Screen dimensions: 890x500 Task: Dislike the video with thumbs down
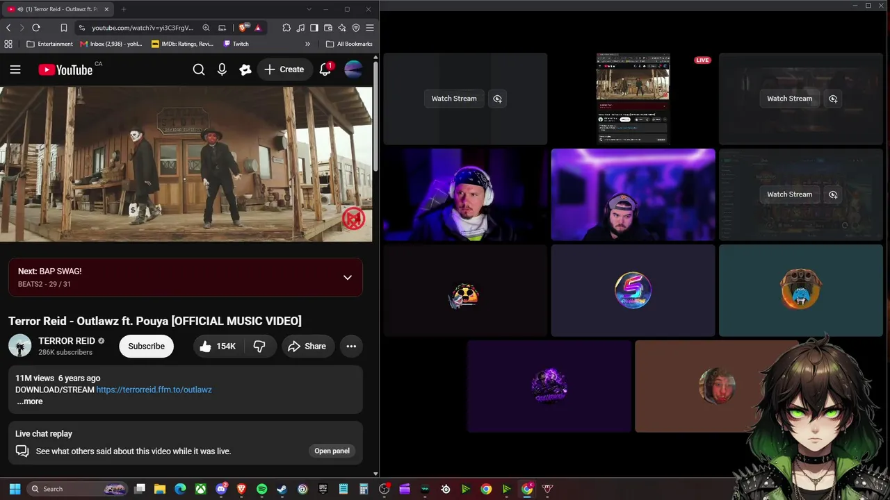tap(259, 346)
